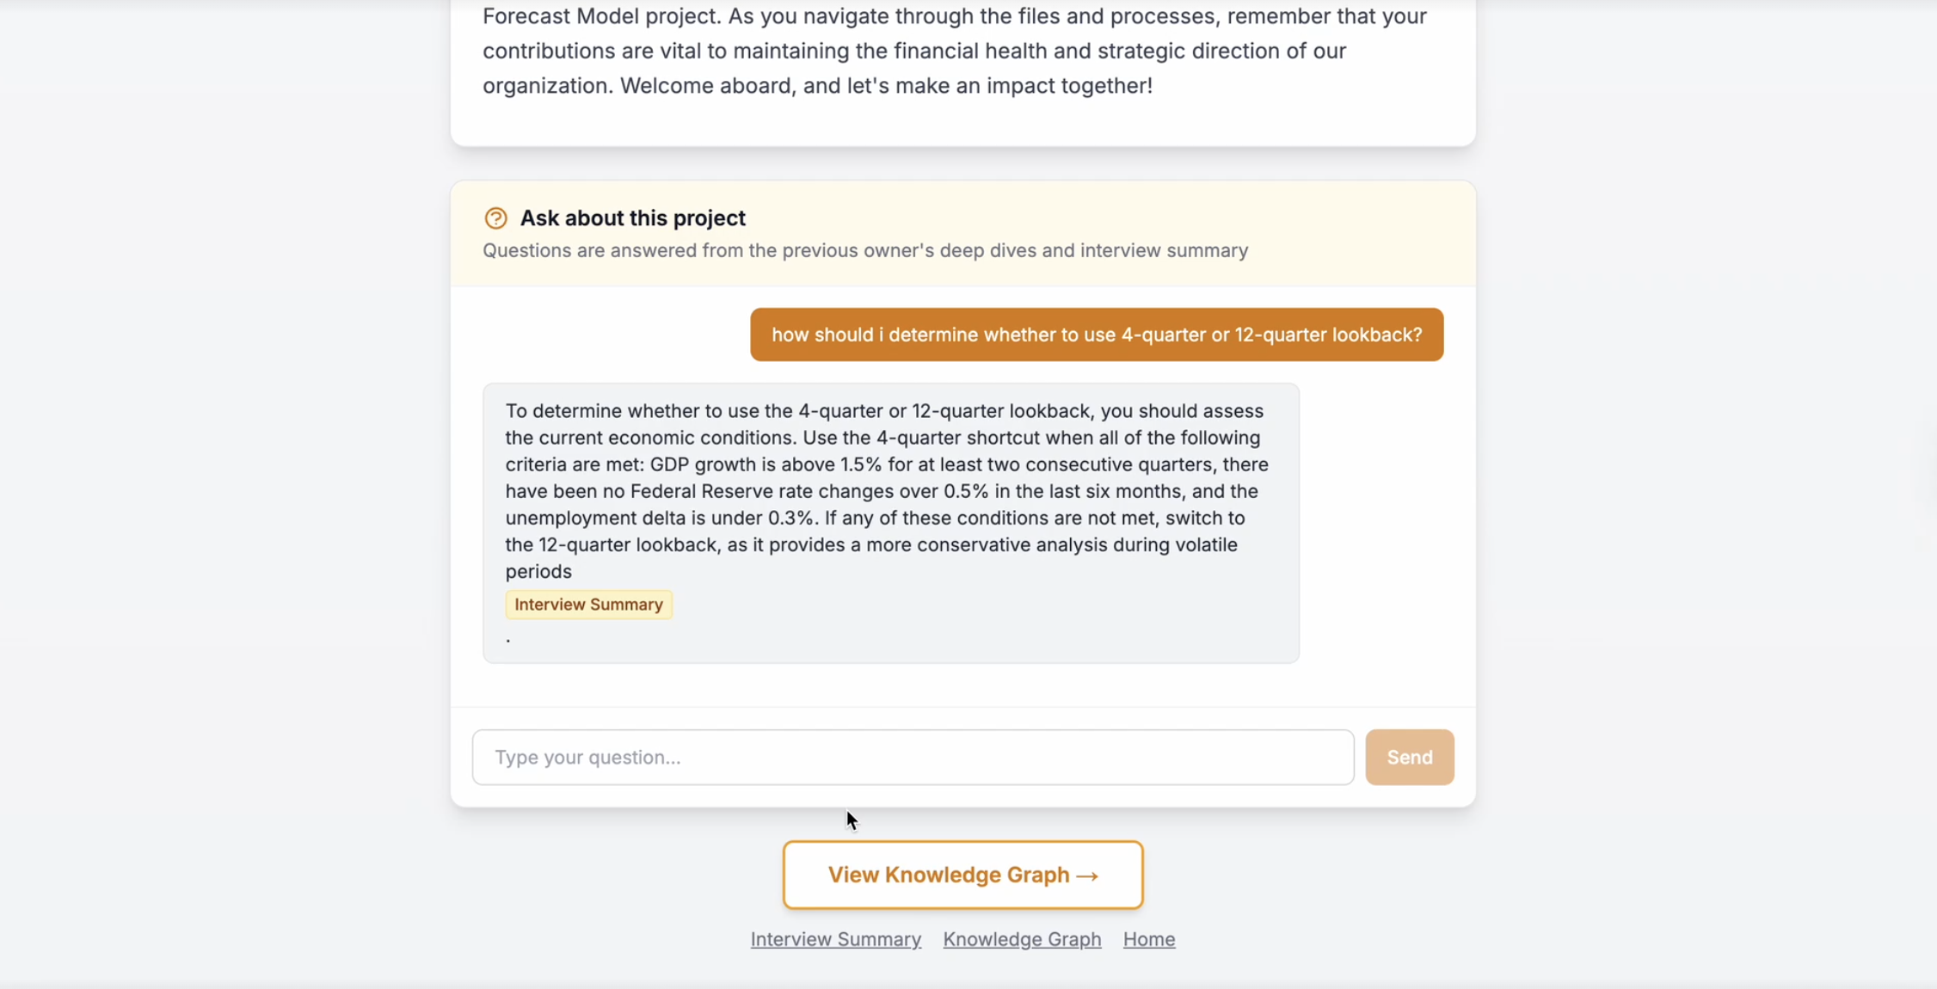Image resolution: width=1937 pixels, height=989 pixels.
Task: Click the answer's first line starting 'To determine whether'
Action: point(884,411)
